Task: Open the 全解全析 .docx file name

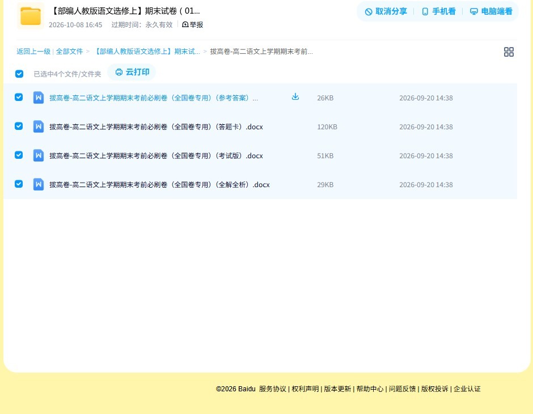Action: point(159,185)
